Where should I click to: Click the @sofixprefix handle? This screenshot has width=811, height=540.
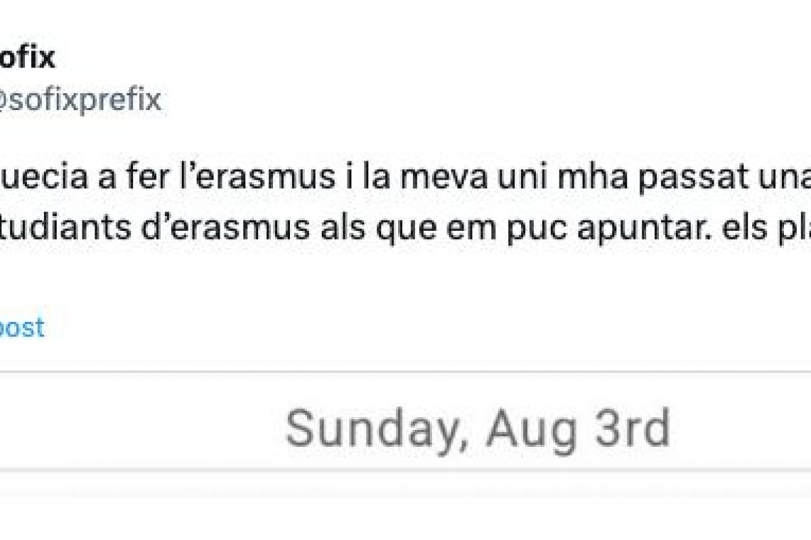[x=80, y=100]
